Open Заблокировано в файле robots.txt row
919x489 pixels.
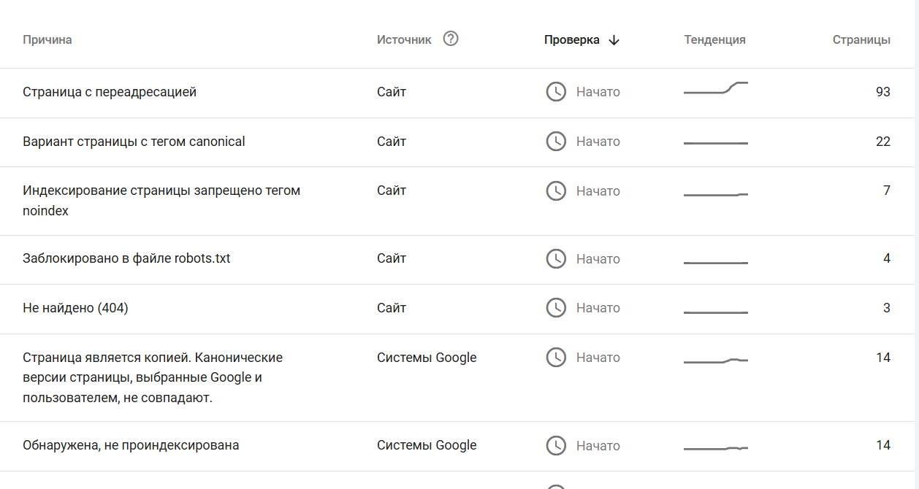tap(126, 258)
